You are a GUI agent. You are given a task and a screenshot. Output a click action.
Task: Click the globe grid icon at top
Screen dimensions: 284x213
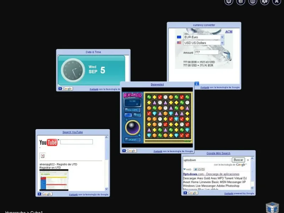252,2
